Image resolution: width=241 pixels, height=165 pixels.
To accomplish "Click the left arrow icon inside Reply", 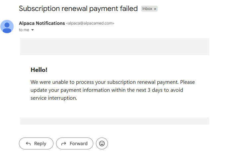I will coord(28,143).
